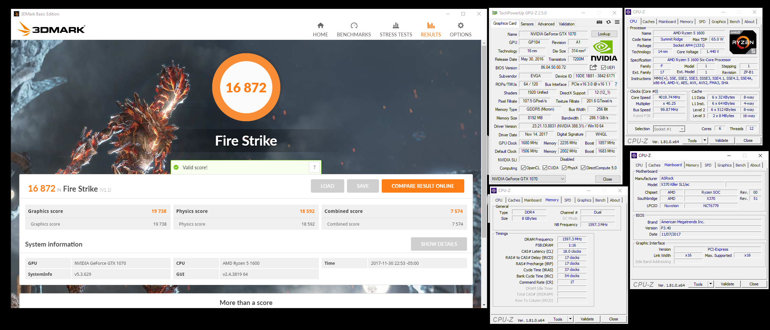The image size is (770, 330).
Task: Click the 16 872 score circle
Action: [x=246, y=88]
